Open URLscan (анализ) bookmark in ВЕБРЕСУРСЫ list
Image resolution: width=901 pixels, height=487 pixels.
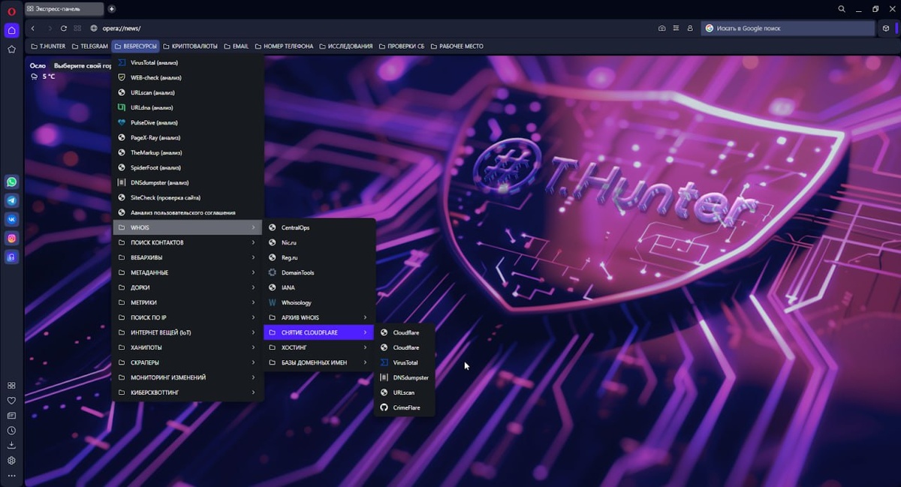[188, 92]
